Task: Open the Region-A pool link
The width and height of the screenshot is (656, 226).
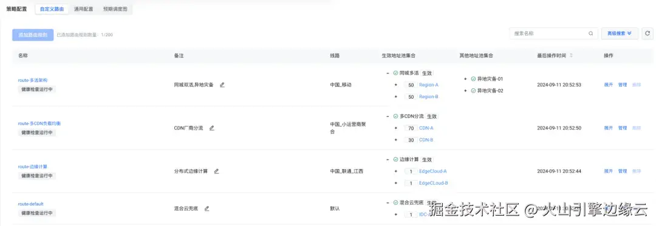Action: click(429, 85)
